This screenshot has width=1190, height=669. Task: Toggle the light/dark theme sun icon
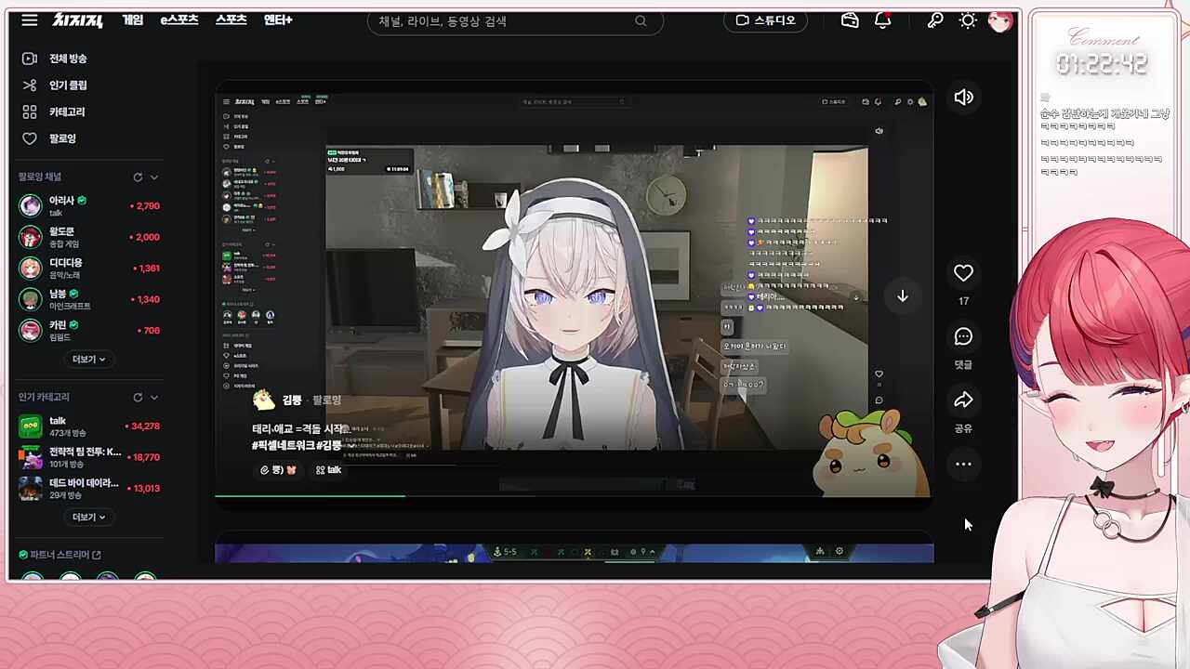tap(968, 20)
